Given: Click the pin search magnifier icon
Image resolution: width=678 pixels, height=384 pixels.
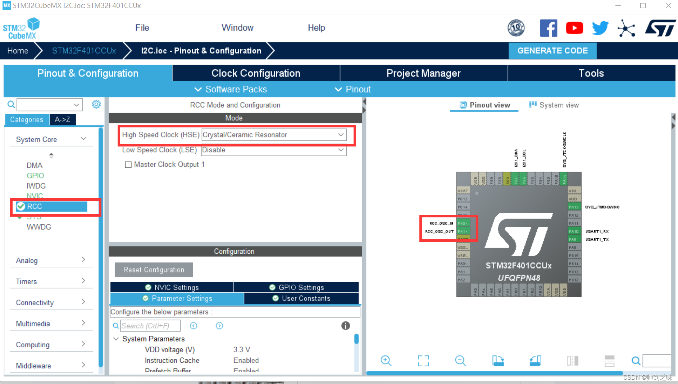Looking at the screenshot, I should [x=636, y=360].
